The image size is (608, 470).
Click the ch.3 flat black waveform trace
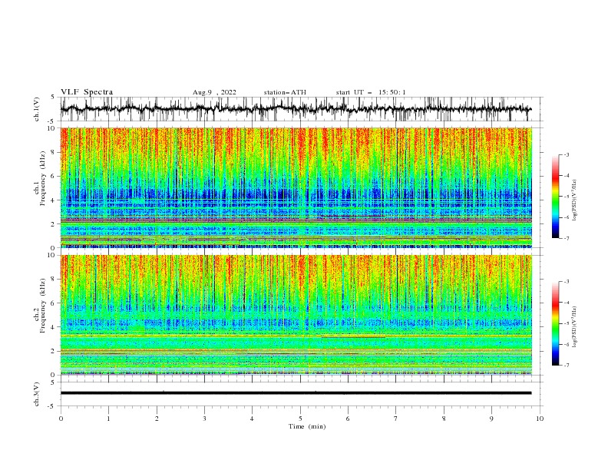[296, 393]
